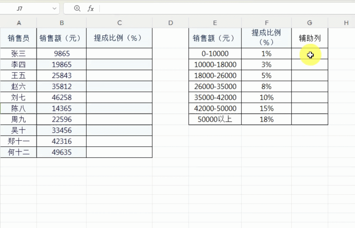Screen dimensions: 355x228
Task: Select the cell with 张三
Action: click(19, 53)
